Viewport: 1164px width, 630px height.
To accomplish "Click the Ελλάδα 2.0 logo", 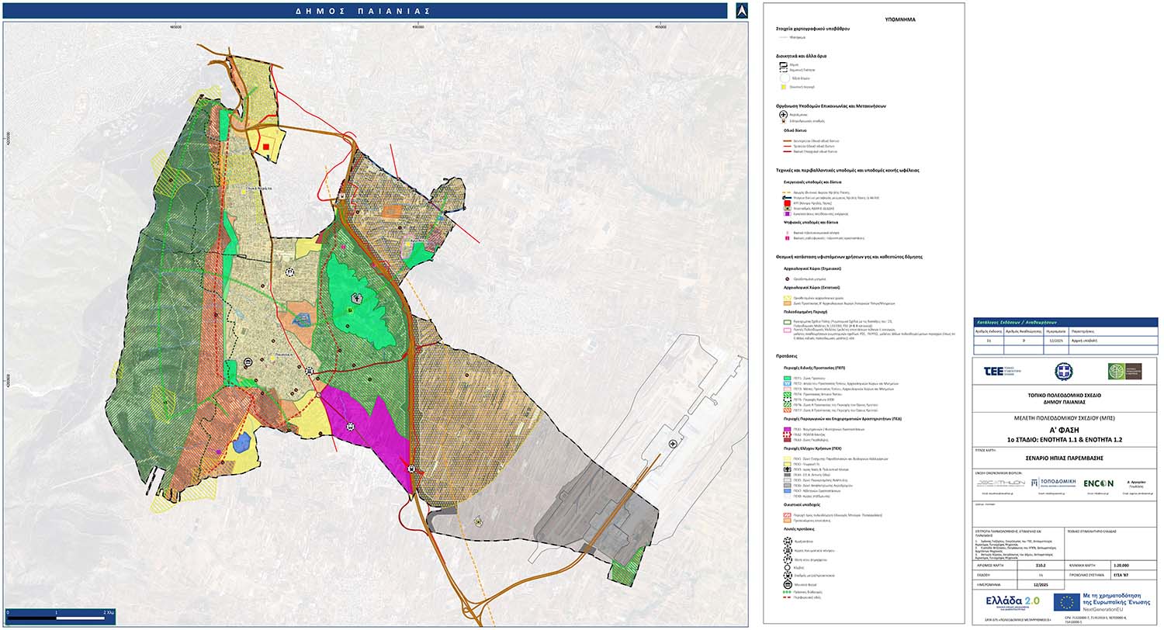I will [1012, 602].
